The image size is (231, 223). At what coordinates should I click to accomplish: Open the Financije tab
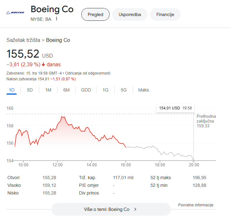click(165, 14)
